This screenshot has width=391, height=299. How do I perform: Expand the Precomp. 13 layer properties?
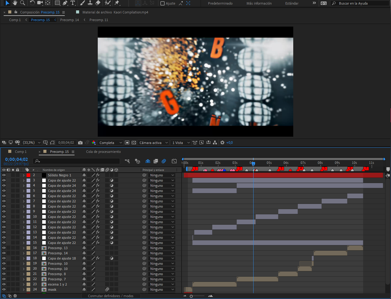[x=24, y=248]
